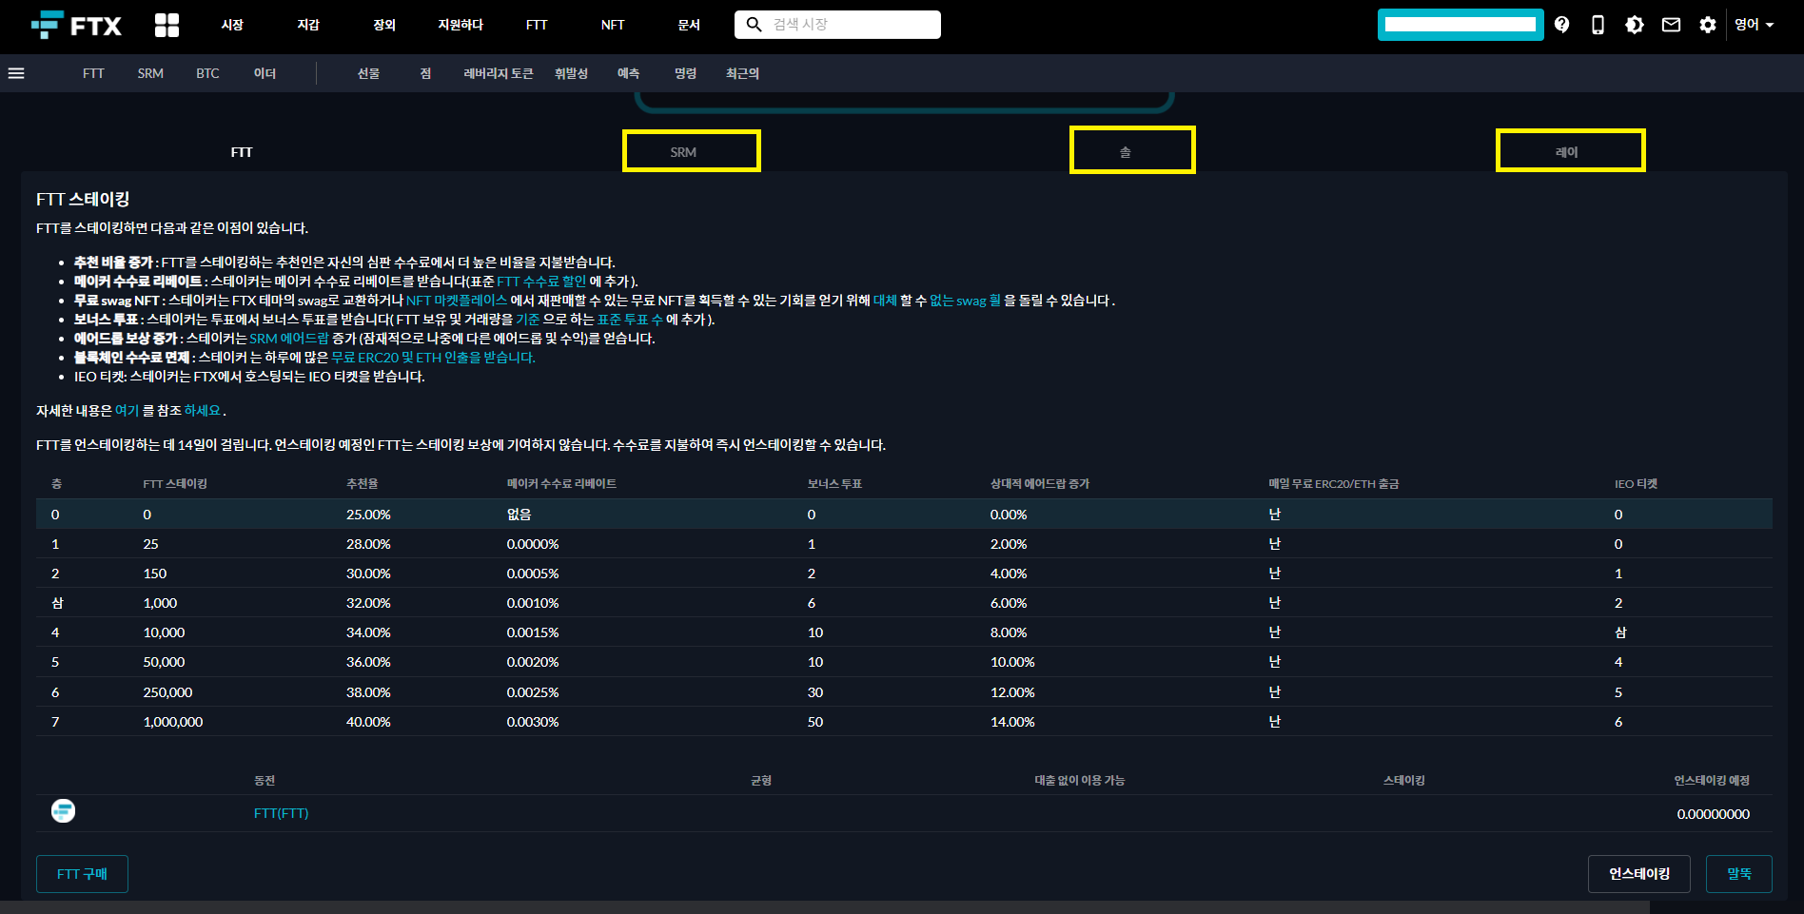This screenshot has height=914, width=1804.
Task: Click the 말뚝 stake button
Action: tap(1738, 874)
